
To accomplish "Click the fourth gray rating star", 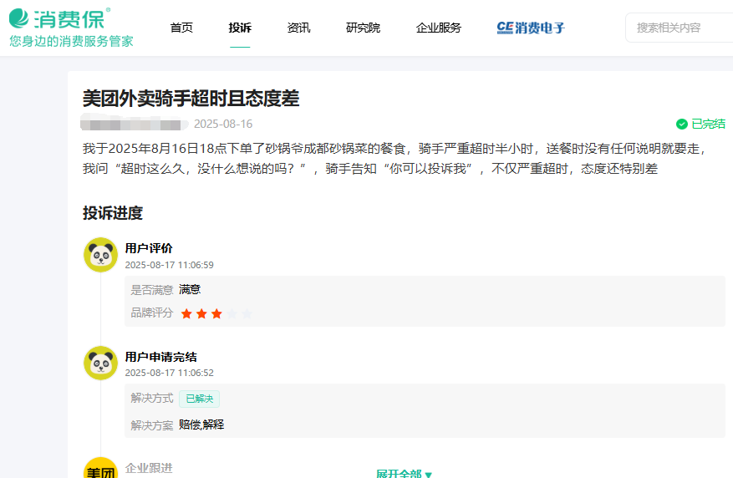I will coord(232,313).
